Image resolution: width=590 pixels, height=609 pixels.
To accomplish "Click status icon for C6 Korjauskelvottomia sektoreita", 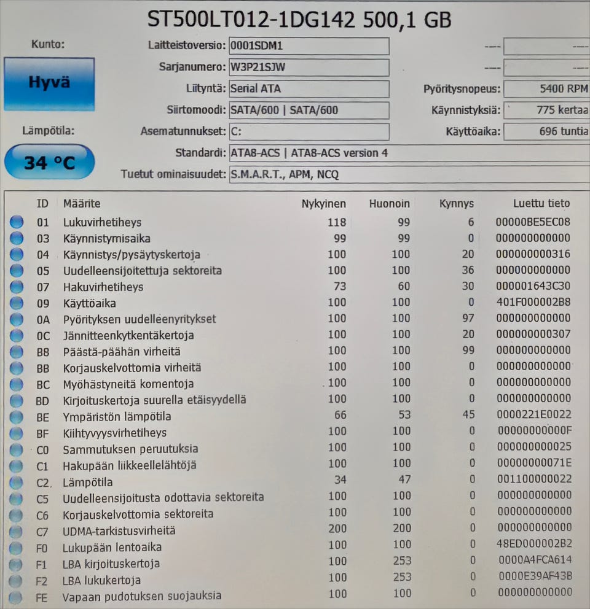I will 16,515.
